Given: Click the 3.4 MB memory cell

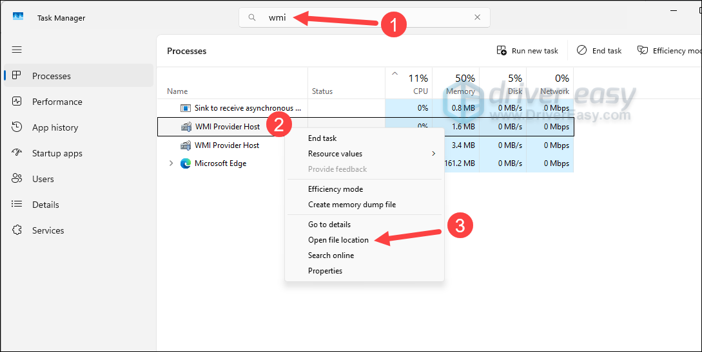Looking at the screenshot, I should click(456, 145).
